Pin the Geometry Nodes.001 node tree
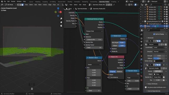169x95 pixels. tap(114, 5)
